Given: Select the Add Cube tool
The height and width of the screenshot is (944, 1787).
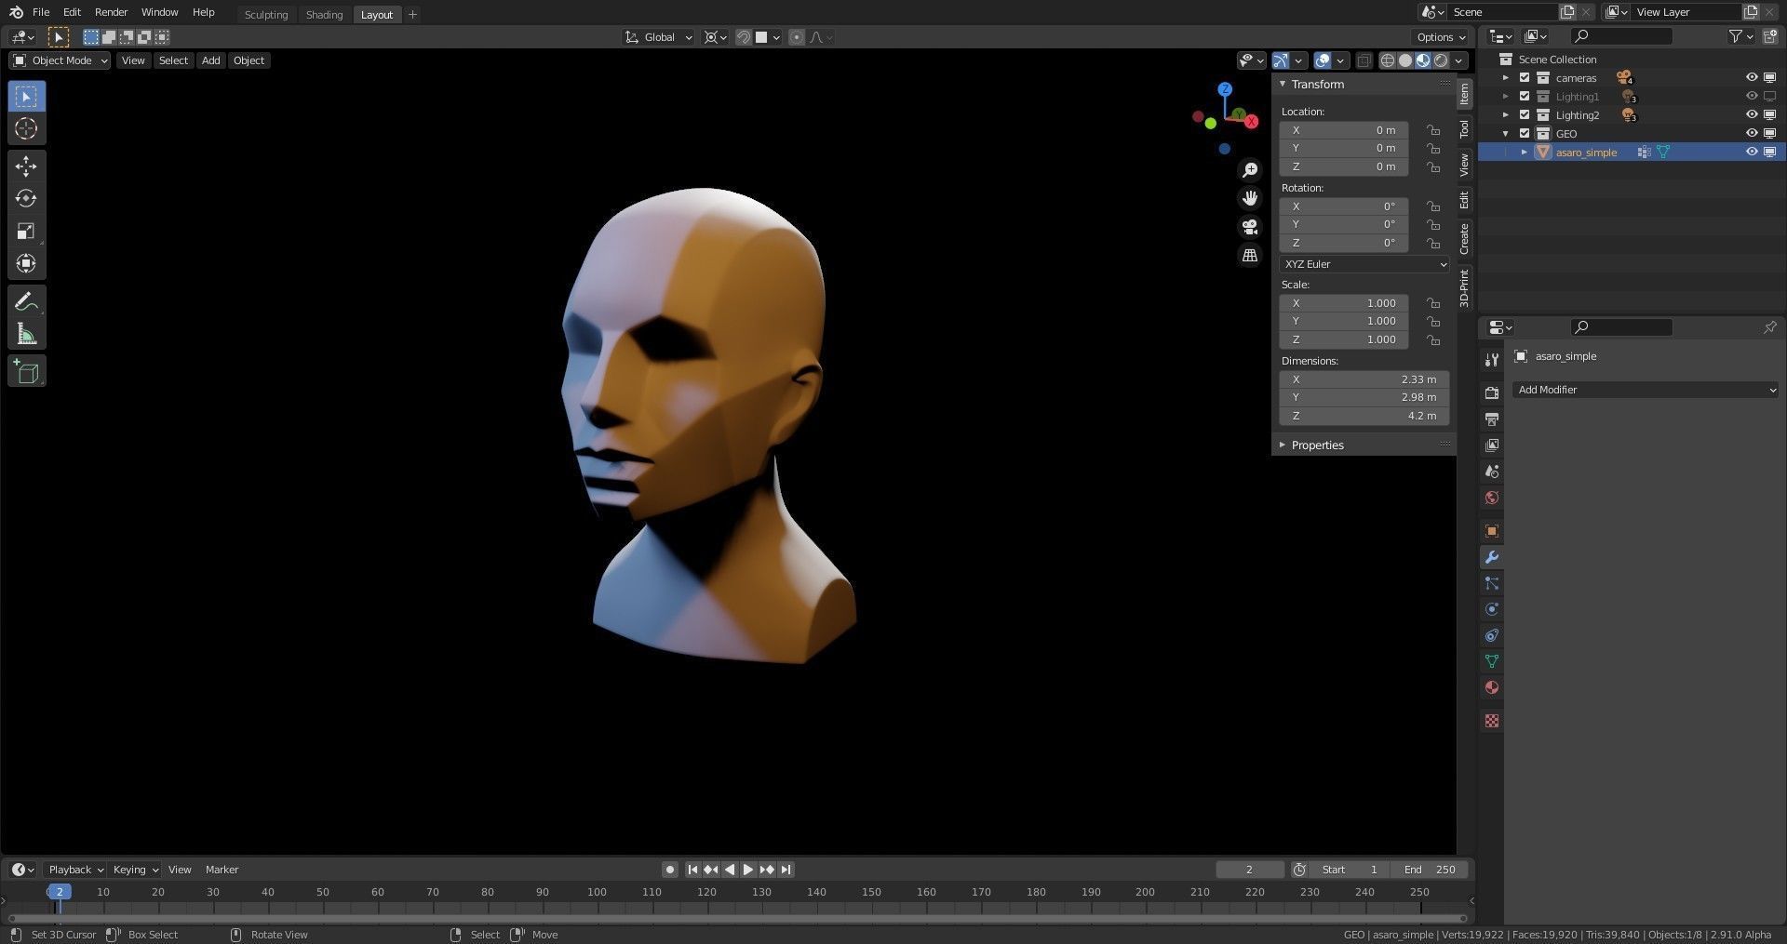Looking at the screenshot, I should pyautogui.click(x=26, y=372).
